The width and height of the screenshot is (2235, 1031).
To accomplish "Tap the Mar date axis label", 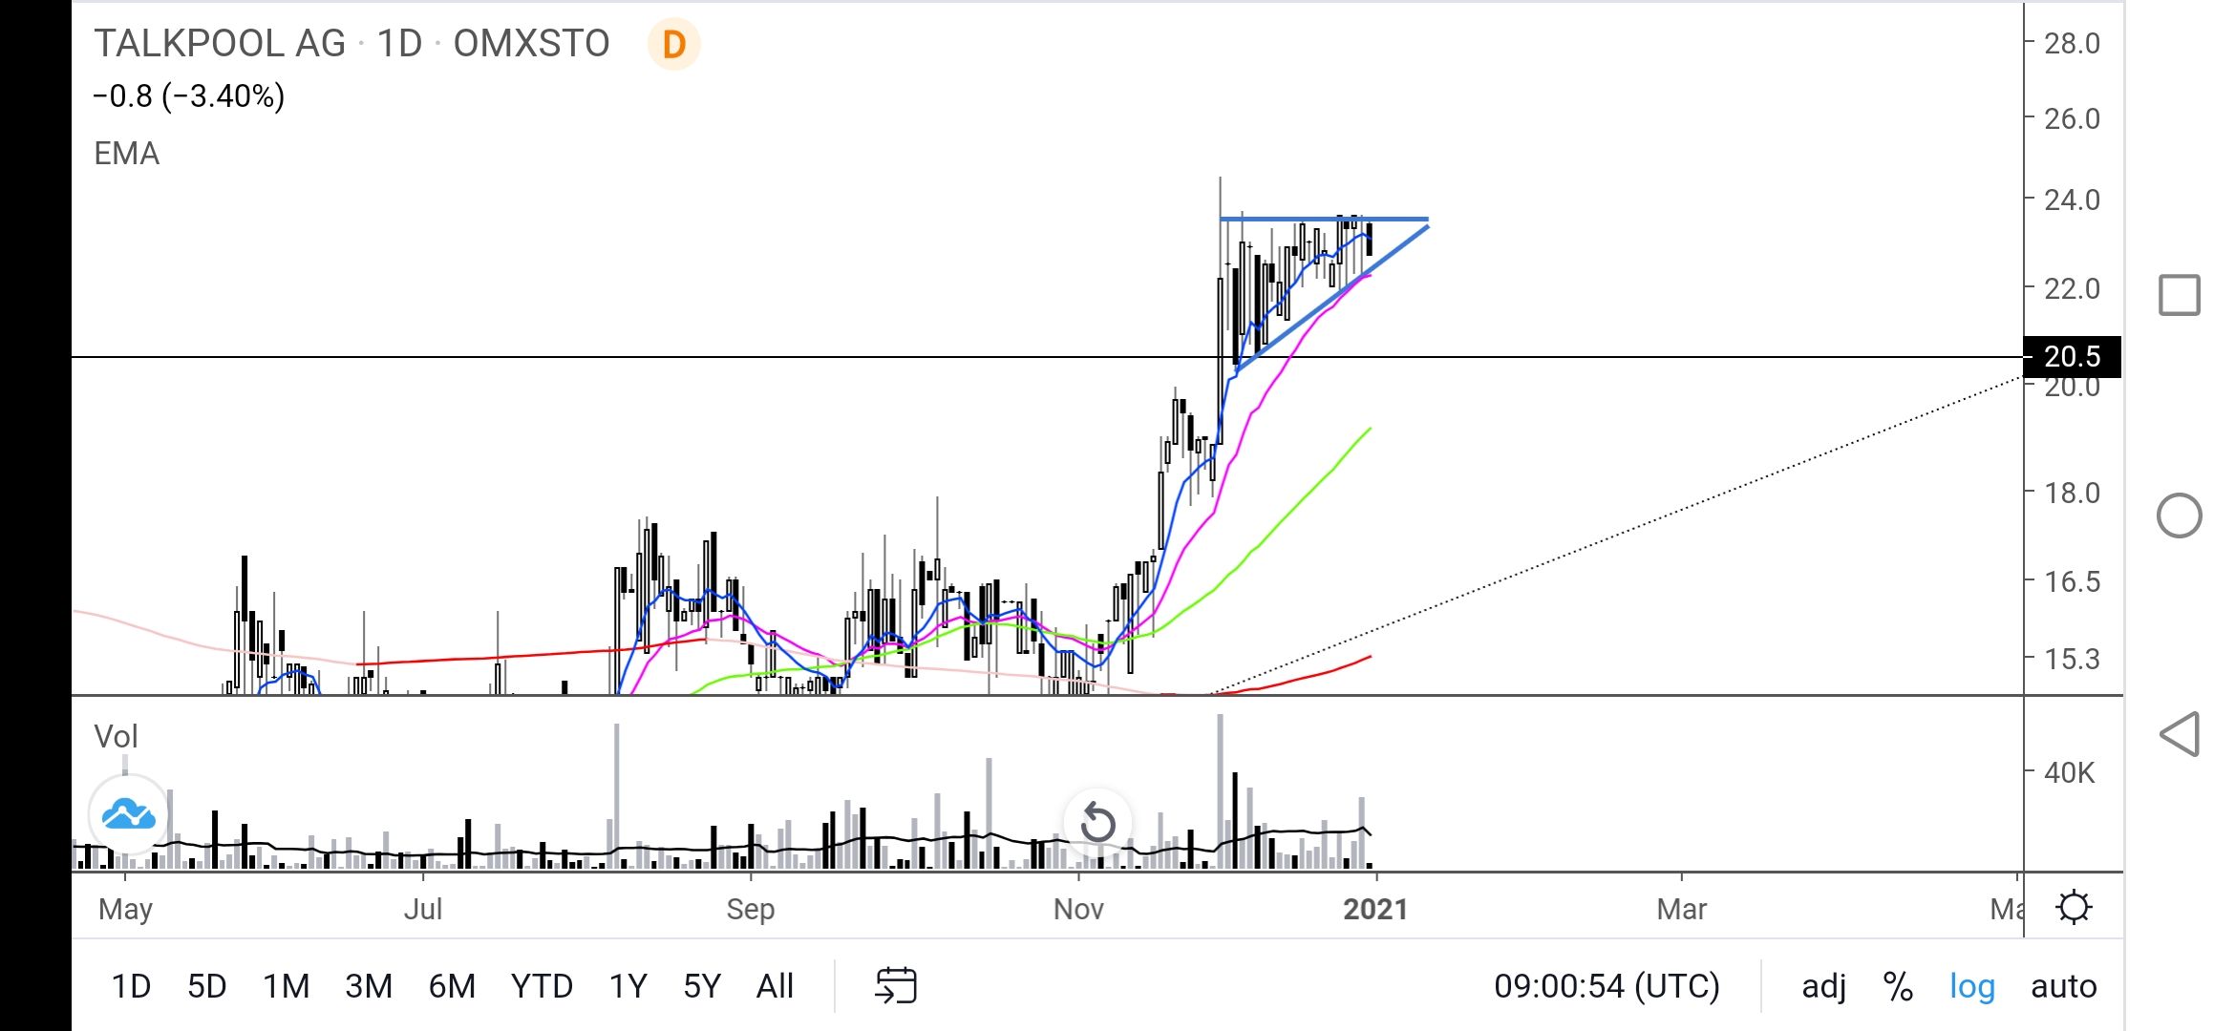I will pyautogui.click(x=1681, y=909).
